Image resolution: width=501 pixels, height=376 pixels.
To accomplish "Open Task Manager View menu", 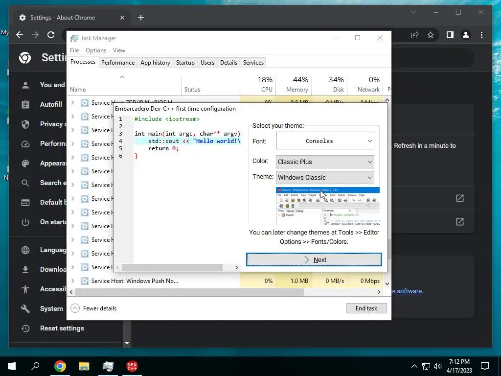I will pos(119,50).
